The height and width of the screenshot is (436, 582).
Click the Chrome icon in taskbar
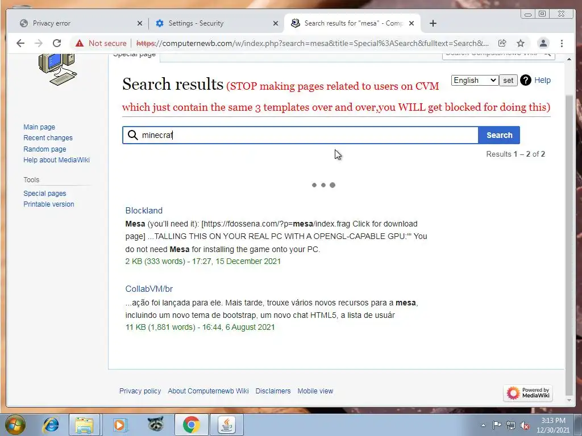(191, 425)
